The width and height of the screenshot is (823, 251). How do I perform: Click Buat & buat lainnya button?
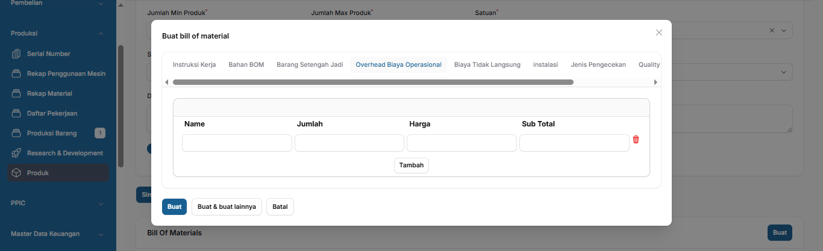point(227,206)
